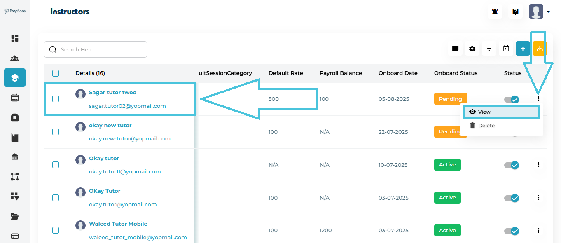Open table settings gear icon
Viewport: 561px width, 243px height.
click(472, 49)
